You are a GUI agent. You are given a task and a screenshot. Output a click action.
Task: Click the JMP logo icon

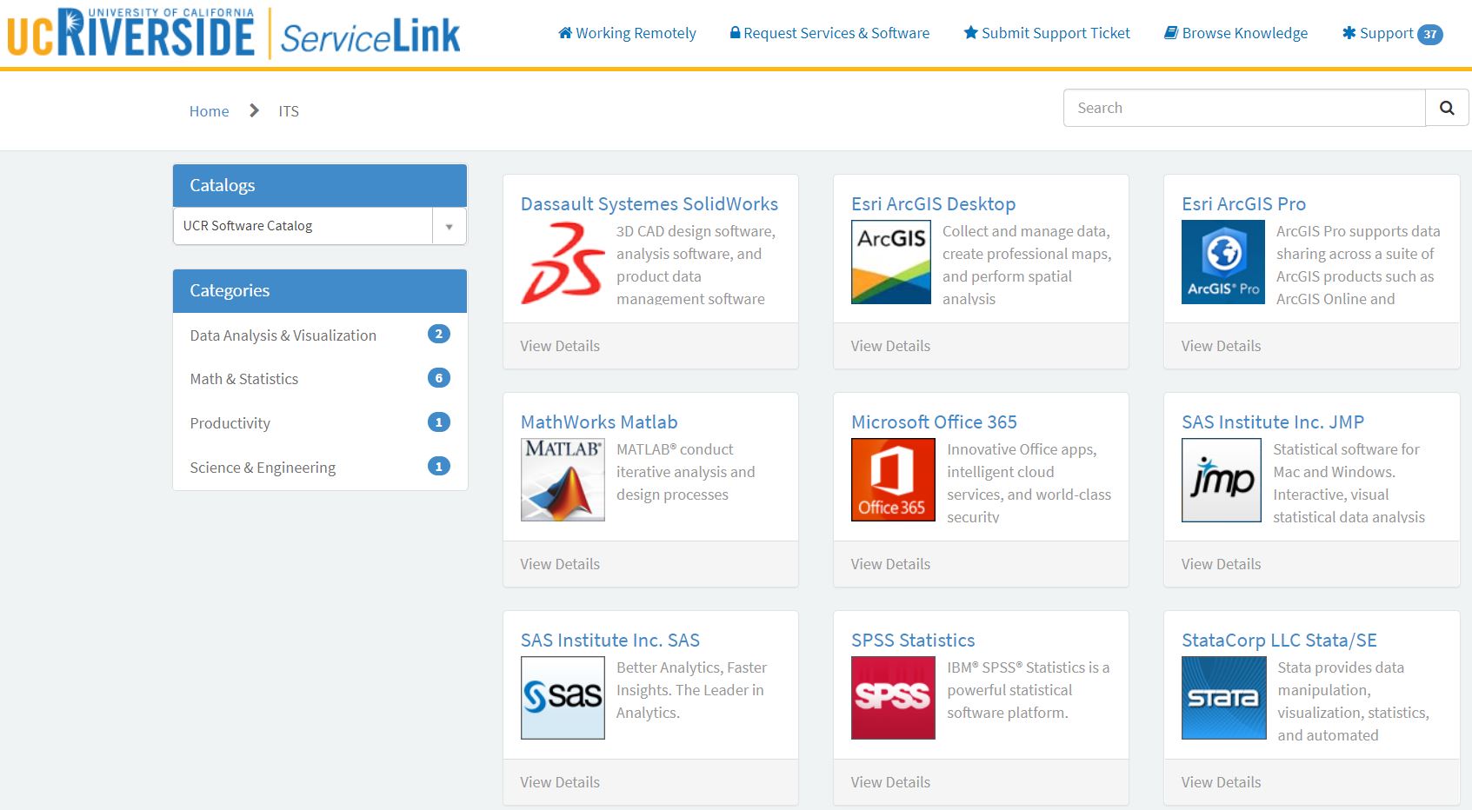pyautogui.click(x=1221, y=480)
